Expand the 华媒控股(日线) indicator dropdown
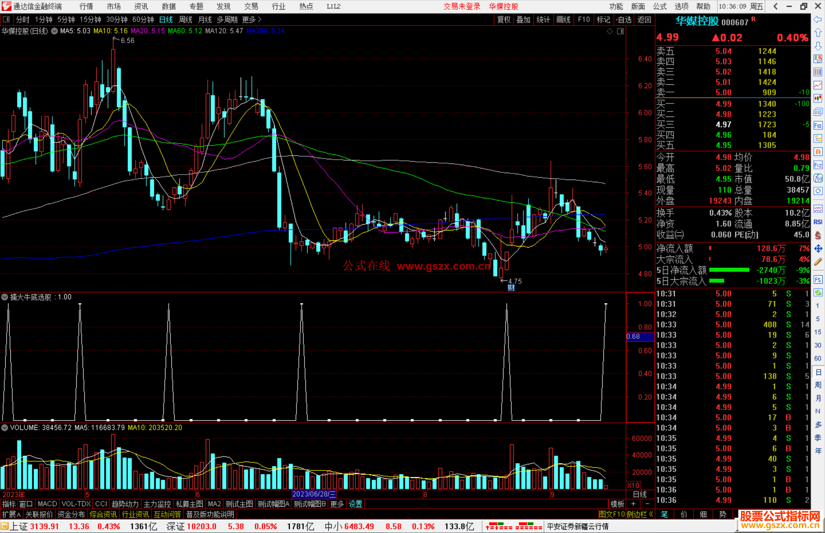Screen dimensions: 825x533 (x=55, y=31)
